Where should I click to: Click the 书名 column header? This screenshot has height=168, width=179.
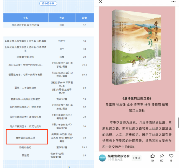pos(25,18)
